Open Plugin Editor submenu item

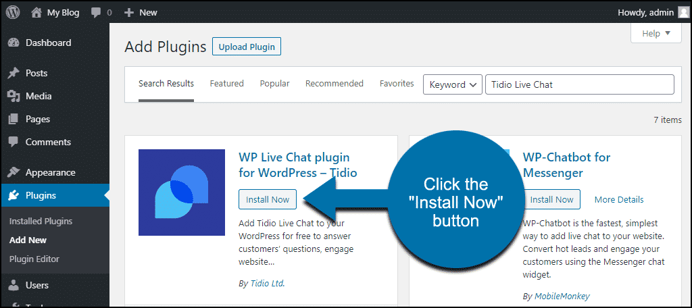[x=34, y=259]
